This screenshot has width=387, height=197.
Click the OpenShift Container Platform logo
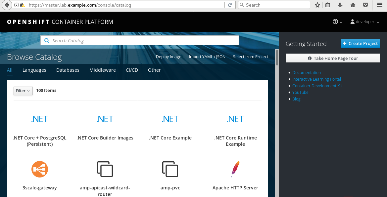[60, 22]
